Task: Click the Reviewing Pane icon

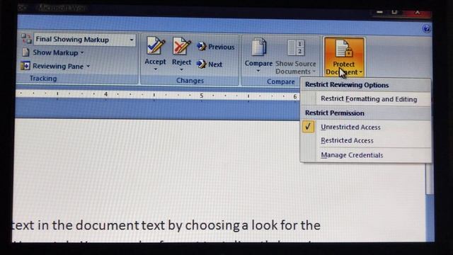Action: pos(25,66)
